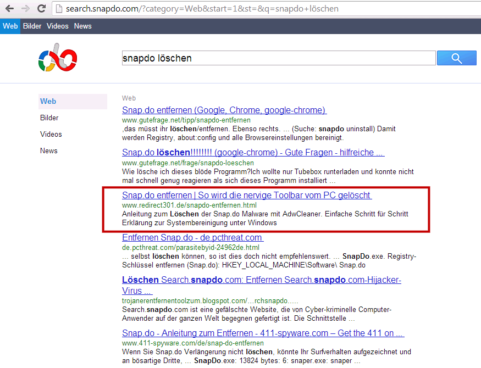Click the trojanerentfernentoolzum.blogspot.com URL
Image resolution: width=481 pixels, height=368 pixels.
coord(210,301)
